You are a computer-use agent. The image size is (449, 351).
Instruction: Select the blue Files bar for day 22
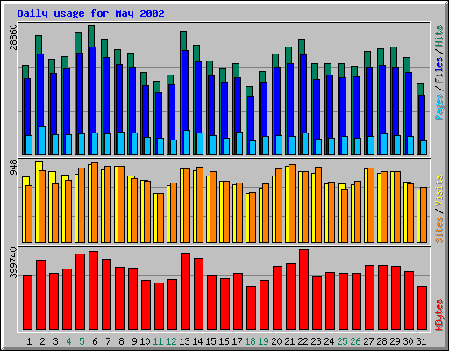pyautogui.click(x=303, y=94)
